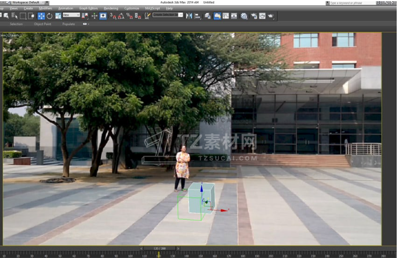Pick the Rectangular Selection Region tool
The image size is (399, 258).
pyautogui.click(x=23, y=16)
